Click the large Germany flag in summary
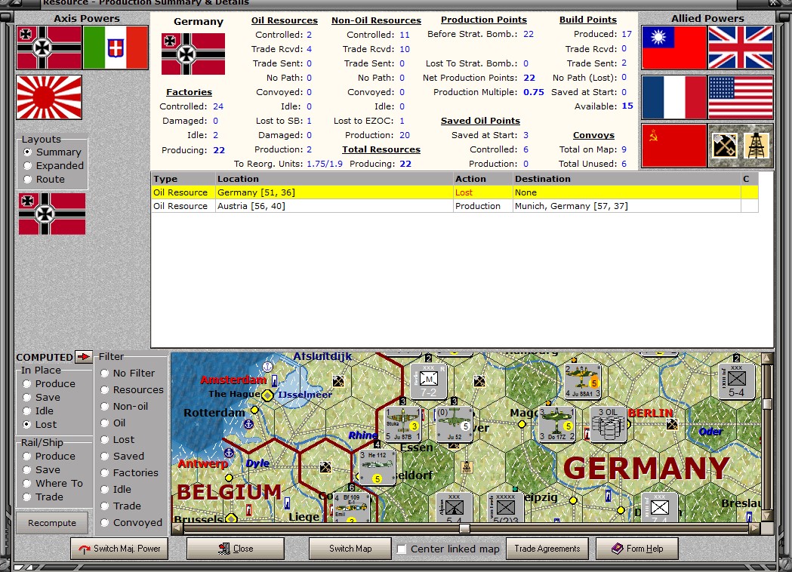Viewport: 792px width, 572px height. 193,54
